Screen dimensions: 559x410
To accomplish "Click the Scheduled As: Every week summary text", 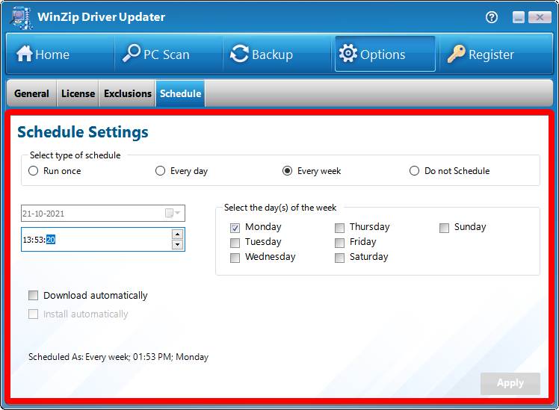I will (x=118, y=357).
